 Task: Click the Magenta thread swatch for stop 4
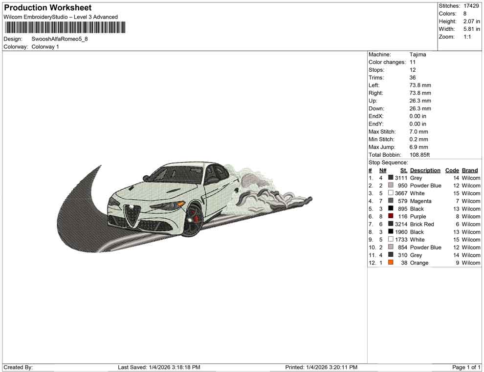(x=390, y=201)
